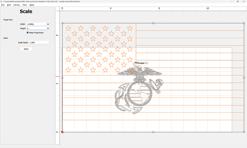Click the red origin marker on canvas

coord(62,132)
